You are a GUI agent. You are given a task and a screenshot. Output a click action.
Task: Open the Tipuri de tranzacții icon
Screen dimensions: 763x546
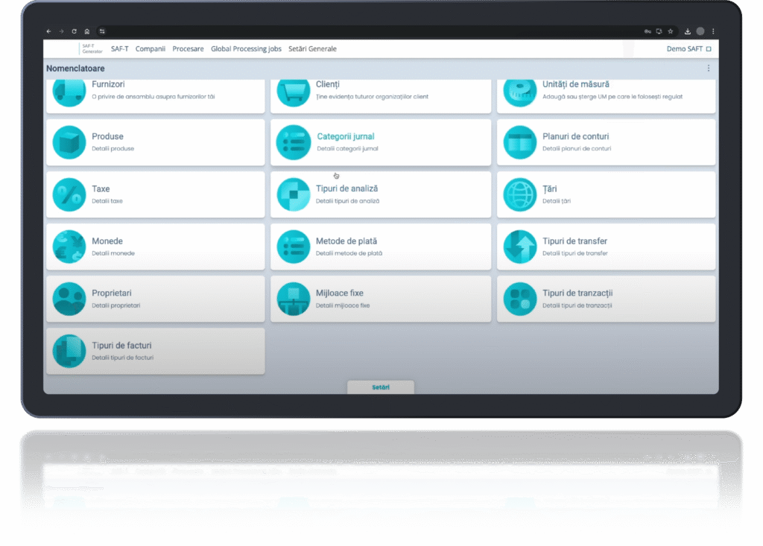(x=519, y=299)
